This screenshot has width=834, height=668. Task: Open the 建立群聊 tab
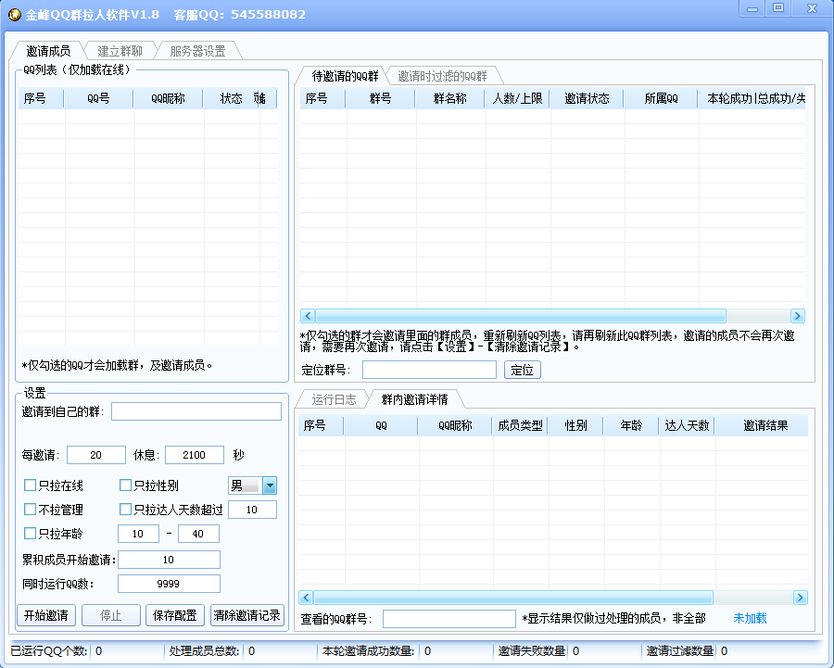click(x=120, y=51)
